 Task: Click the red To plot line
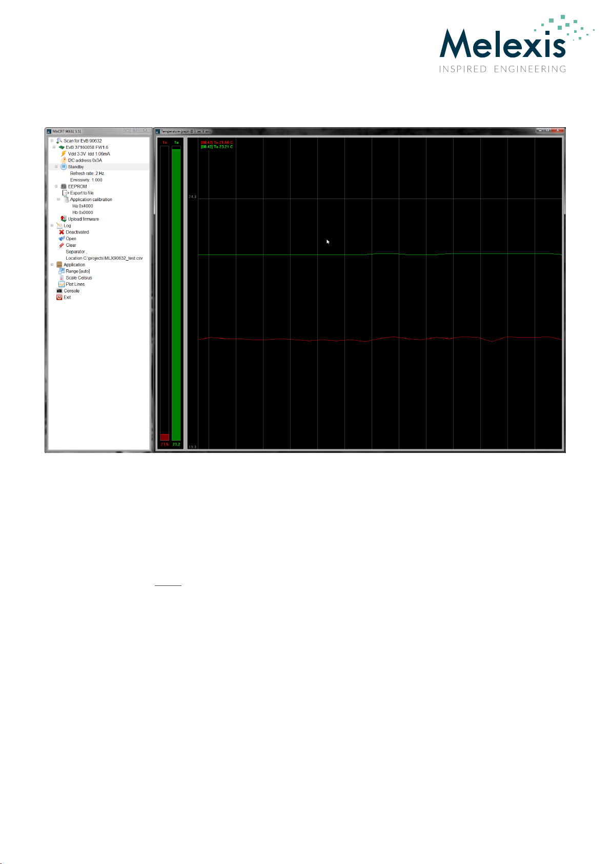(x=380, y=339)
